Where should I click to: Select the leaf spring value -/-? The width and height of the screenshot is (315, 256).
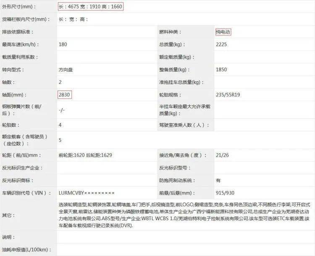[x=62, y=110]
